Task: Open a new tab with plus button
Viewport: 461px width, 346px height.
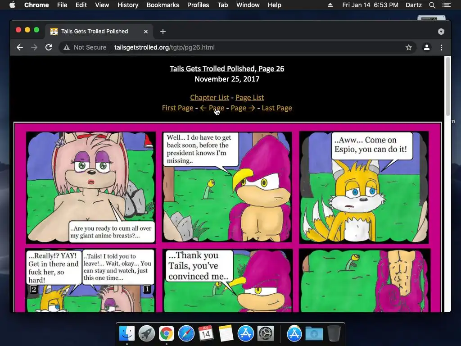Action: [x=163, y=32]
